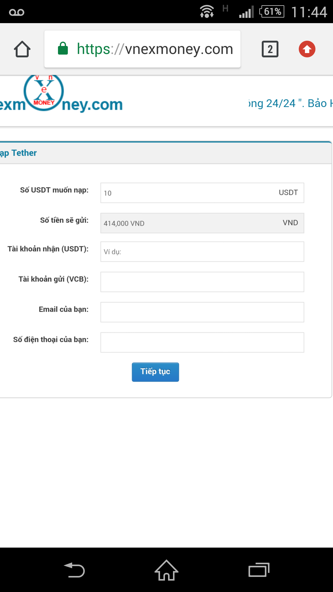Tap the red upload arrow icon

pos(307,49)
